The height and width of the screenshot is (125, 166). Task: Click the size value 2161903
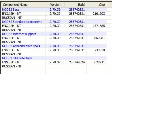coord(99,14)
